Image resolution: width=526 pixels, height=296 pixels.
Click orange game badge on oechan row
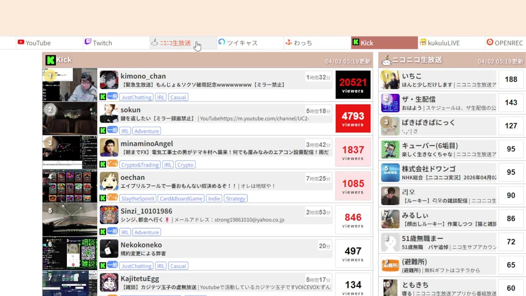coord(113,197)
